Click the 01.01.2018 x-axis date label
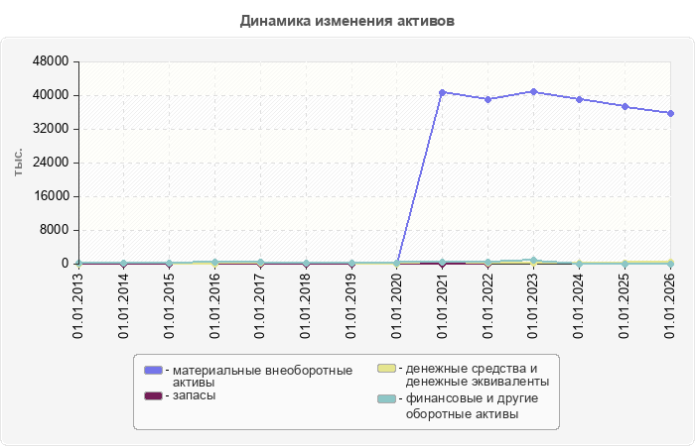 pyautogui.click(x=306, y=306)
